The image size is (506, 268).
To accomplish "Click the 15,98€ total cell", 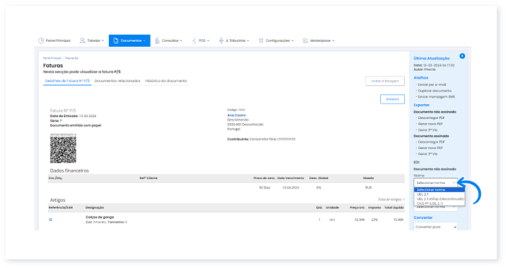I will pos(398,219).
